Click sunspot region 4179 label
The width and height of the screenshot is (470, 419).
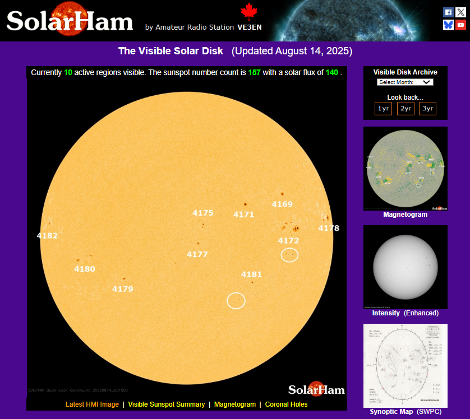123,289
